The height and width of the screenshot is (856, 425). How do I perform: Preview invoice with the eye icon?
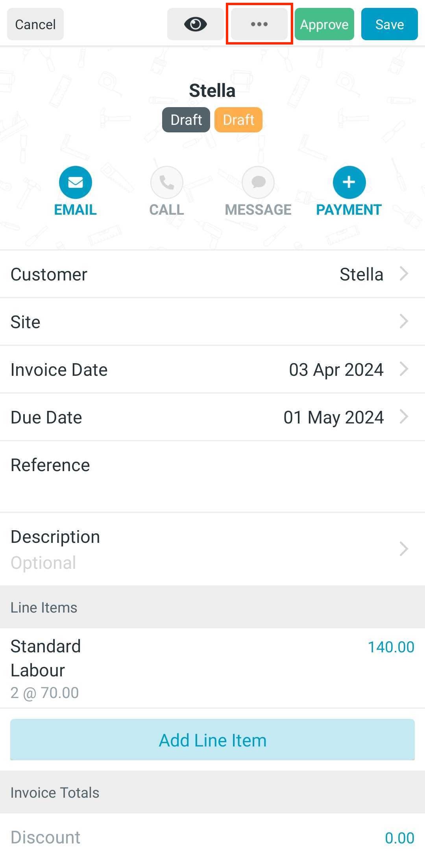(x=195, y=24)
